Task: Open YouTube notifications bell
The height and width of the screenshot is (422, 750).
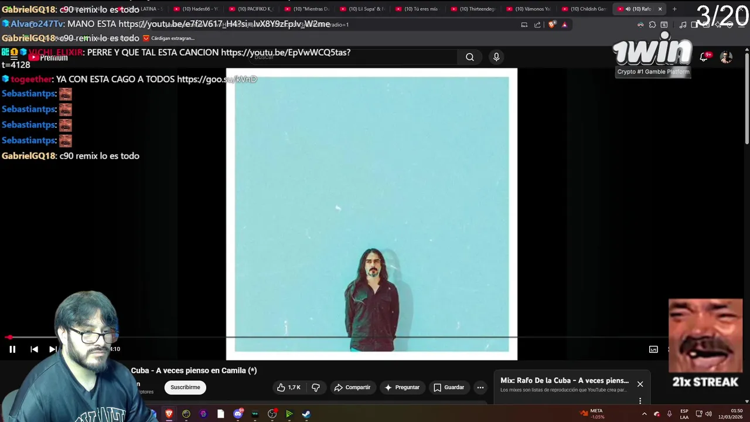Action: [x=704, y=57]
